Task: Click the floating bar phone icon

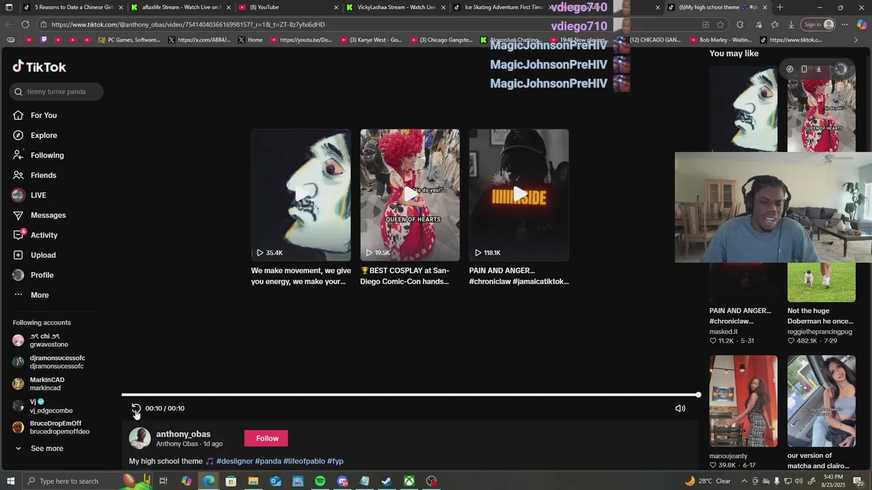Action: click(x=805, y=69)
